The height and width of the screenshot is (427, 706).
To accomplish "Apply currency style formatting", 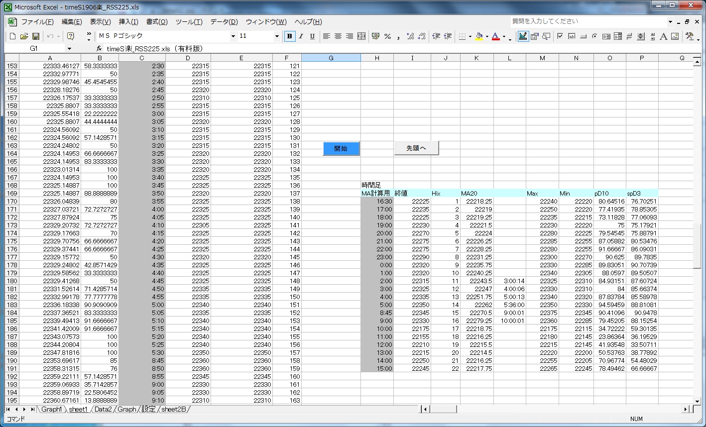I will coord(376,36).
